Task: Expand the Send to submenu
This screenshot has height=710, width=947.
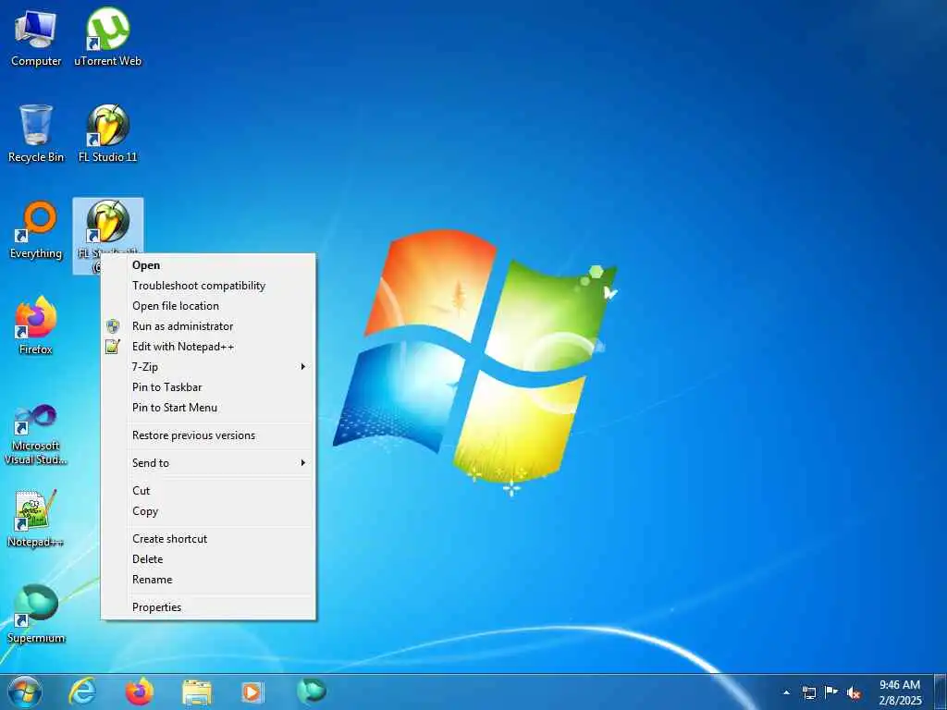Action: click(208, 463)
